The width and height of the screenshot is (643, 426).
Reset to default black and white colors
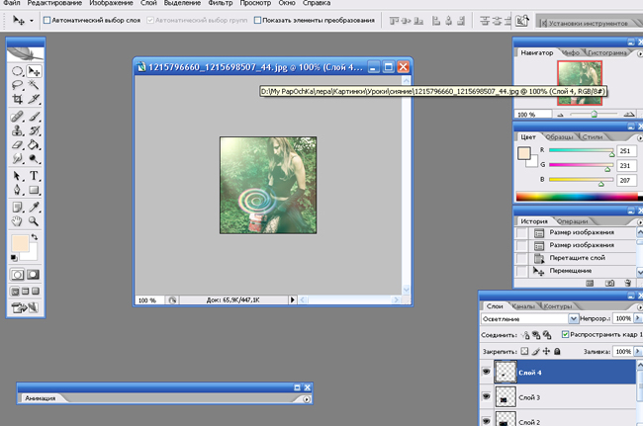coord(14,258)
